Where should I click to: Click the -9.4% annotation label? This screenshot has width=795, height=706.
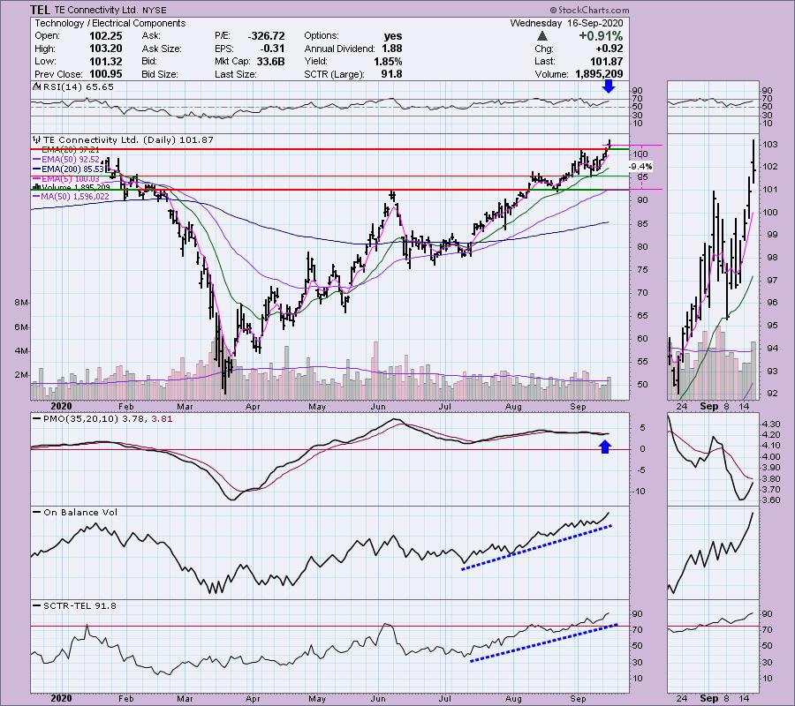(x=640, y=167)
